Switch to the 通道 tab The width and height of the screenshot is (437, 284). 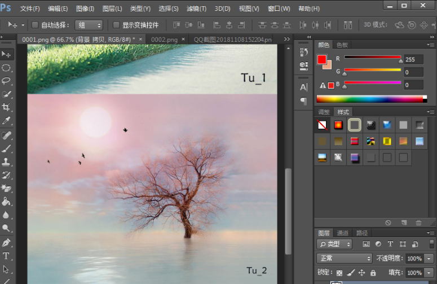[342, 233]
